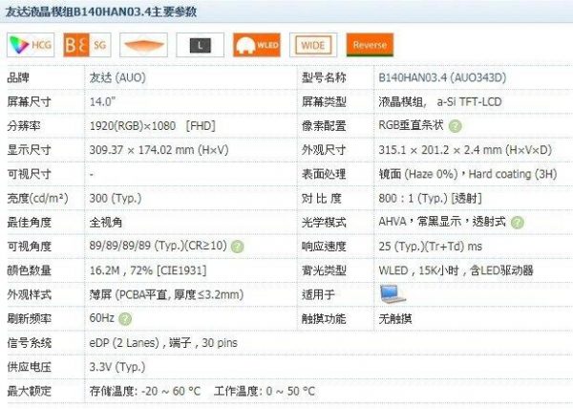Viewport: 573px width, 409px height.
Task: Click help icon beside 89/89/89/89 viewing angle
Action: pos(238,247)
